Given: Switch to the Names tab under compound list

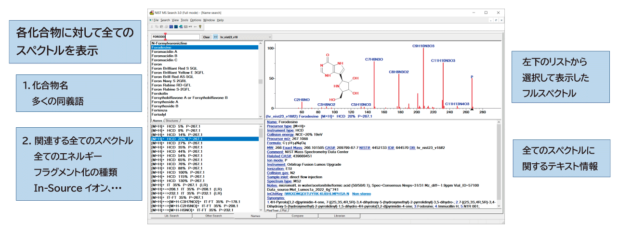Looking at the screenshot, I should (x=157, y=121).
